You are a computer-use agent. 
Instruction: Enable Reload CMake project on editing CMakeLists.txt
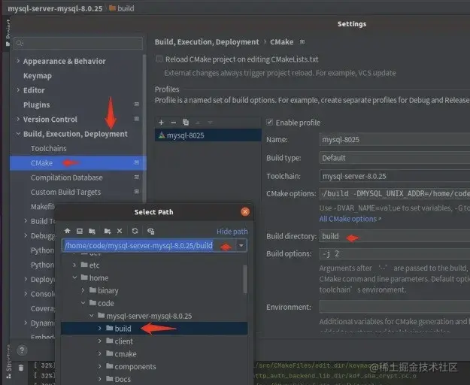coord(159,59)
